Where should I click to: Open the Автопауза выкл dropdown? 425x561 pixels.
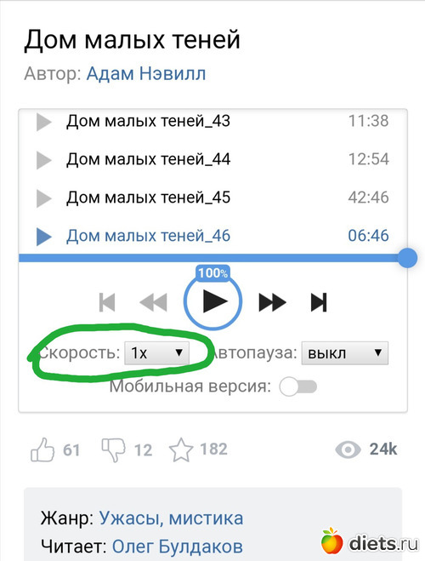pos(344,352)
